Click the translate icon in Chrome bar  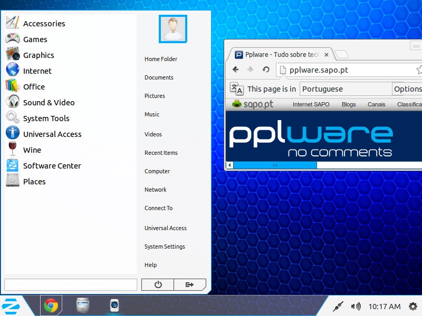click(237, 88)
